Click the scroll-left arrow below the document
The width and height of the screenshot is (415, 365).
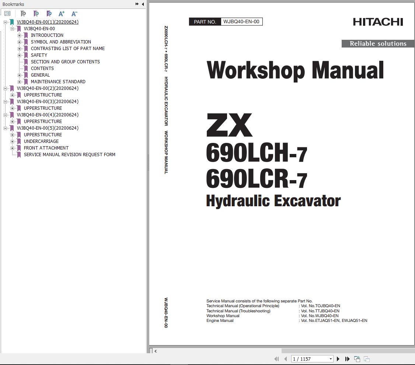156,351
